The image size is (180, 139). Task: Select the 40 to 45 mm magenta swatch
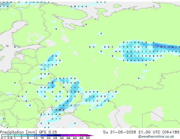pos(77,135)
